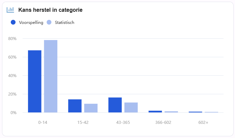Screen dimensions: 235x138
Task: Select the Voorspelling bar for 43-365
Action: (x=115, y=105)
